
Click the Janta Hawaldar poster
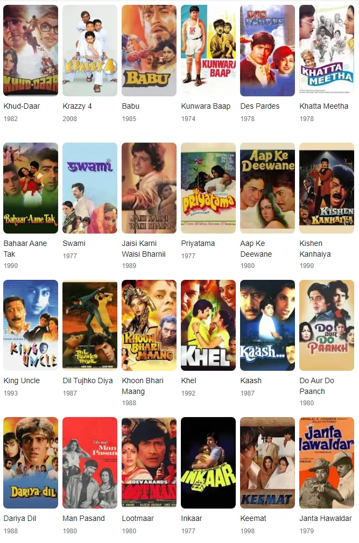[327, 462]
